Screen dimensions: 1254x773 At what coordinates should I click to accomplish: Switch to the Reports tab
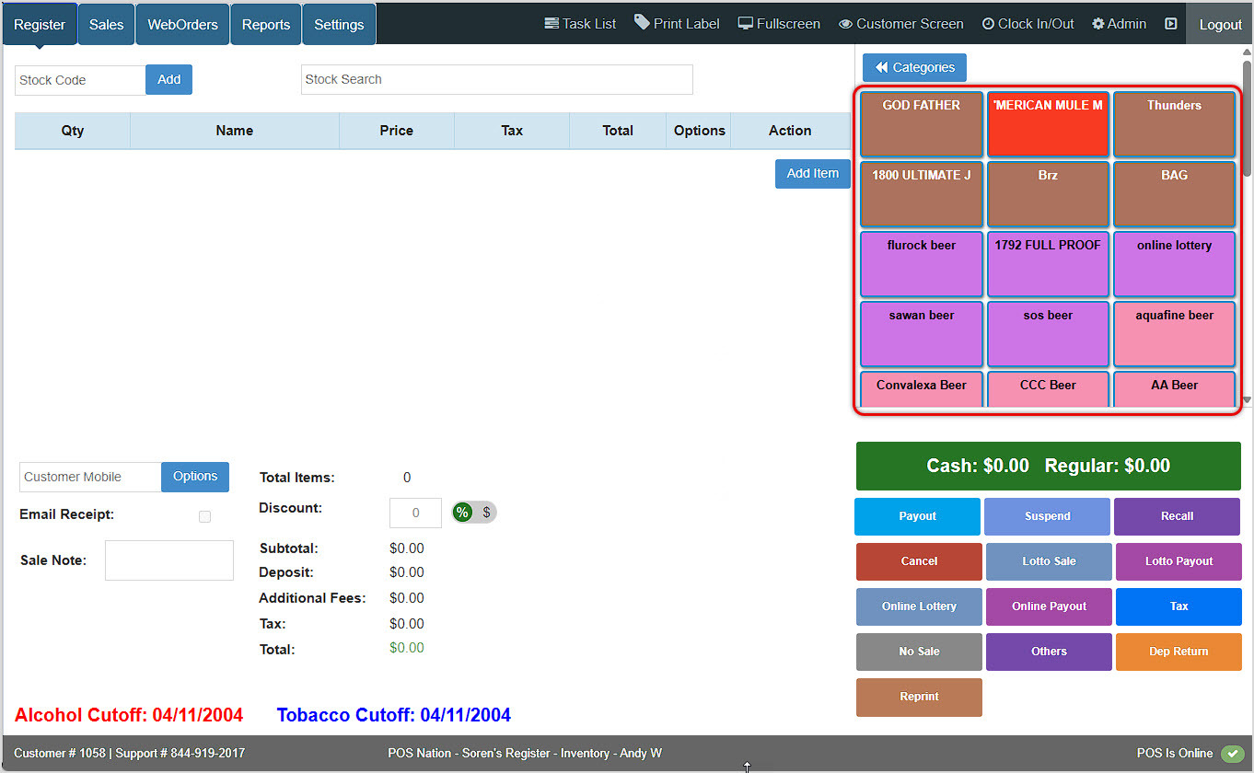(x=265, y=24)
